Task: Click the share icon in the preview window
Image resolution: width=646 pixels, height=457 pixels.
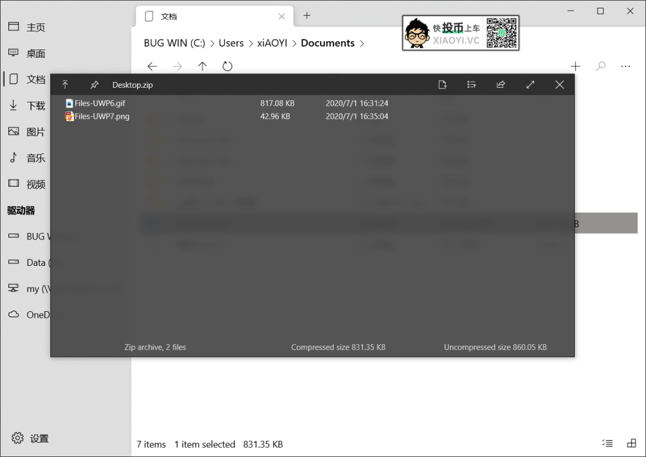Action: click(501, 85)
